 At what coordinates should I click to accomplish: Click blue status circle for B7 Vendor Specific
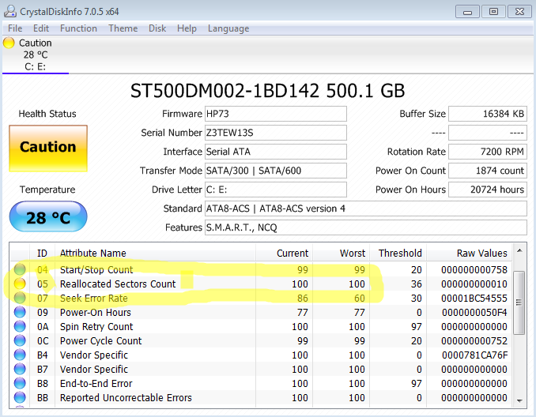tap(20, 369)
